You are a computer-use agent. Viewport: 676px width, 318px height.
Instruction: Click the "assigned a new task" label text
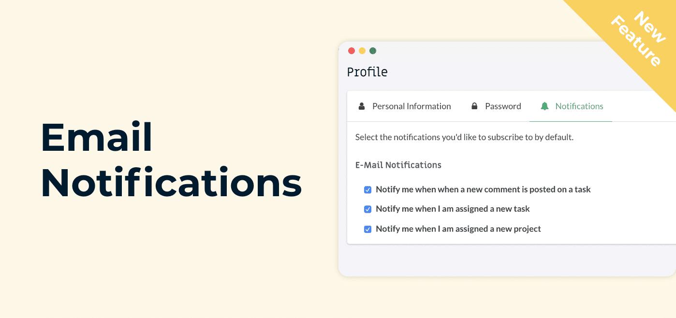(453, 209)
